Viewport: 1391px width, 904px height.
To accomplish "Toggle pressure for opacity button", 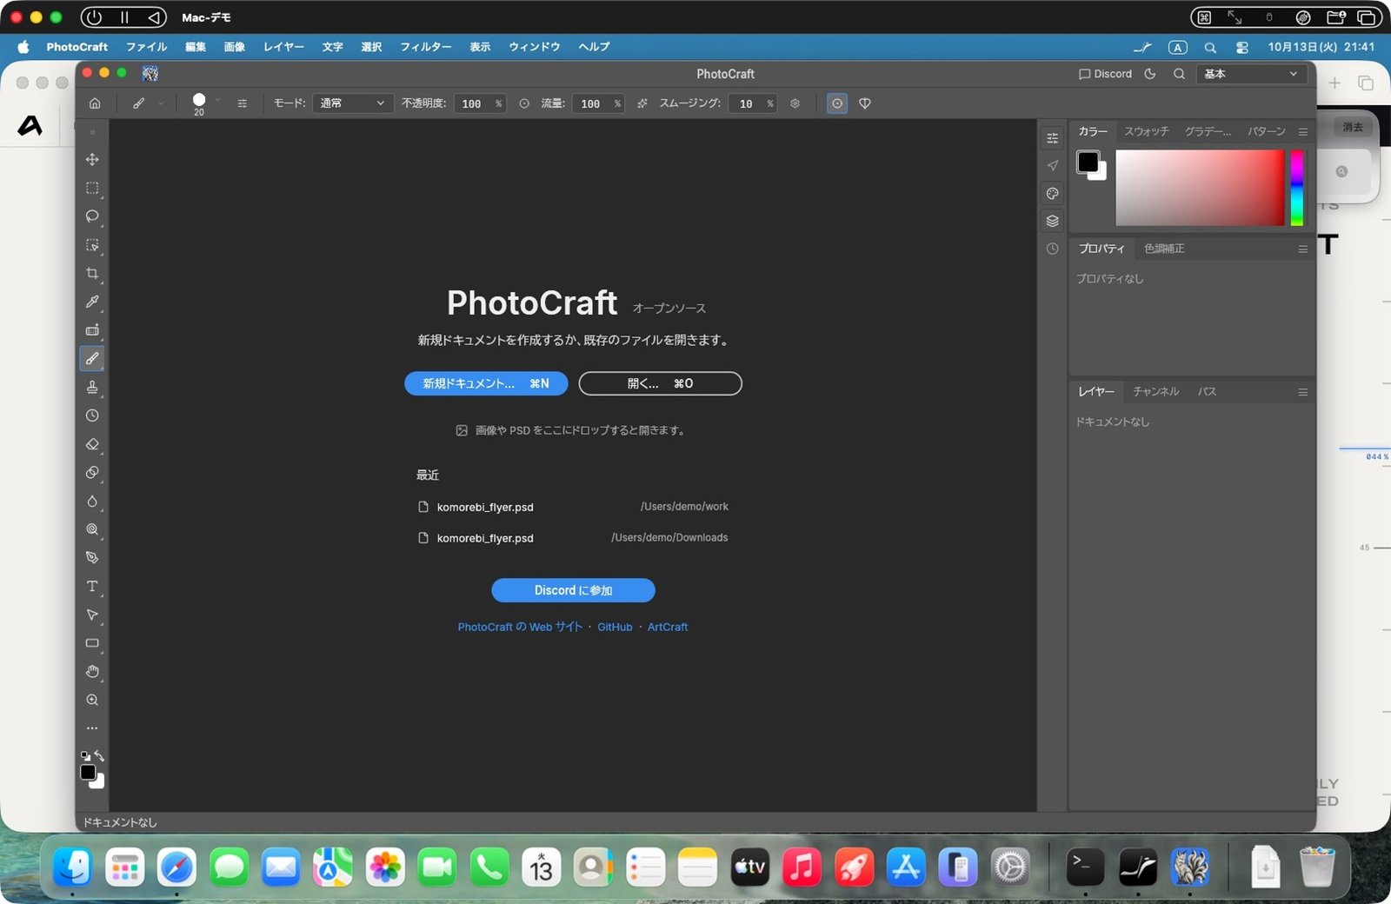I will [x=524, y=103].
